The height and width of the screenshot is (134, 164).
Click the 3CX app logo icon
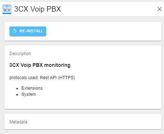(x=7, y=9)
